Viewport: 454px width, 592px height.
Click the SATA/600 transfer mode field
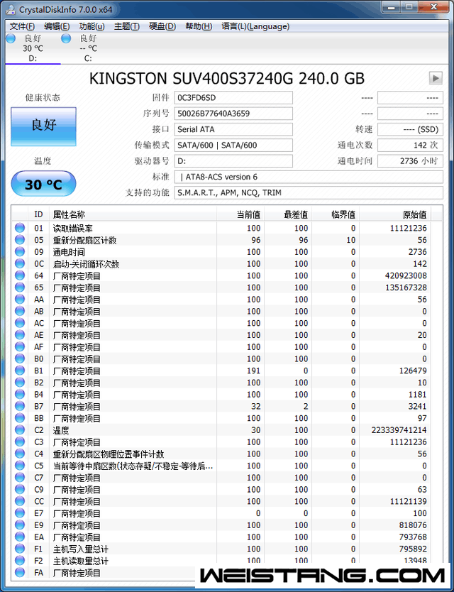[233, 146]
